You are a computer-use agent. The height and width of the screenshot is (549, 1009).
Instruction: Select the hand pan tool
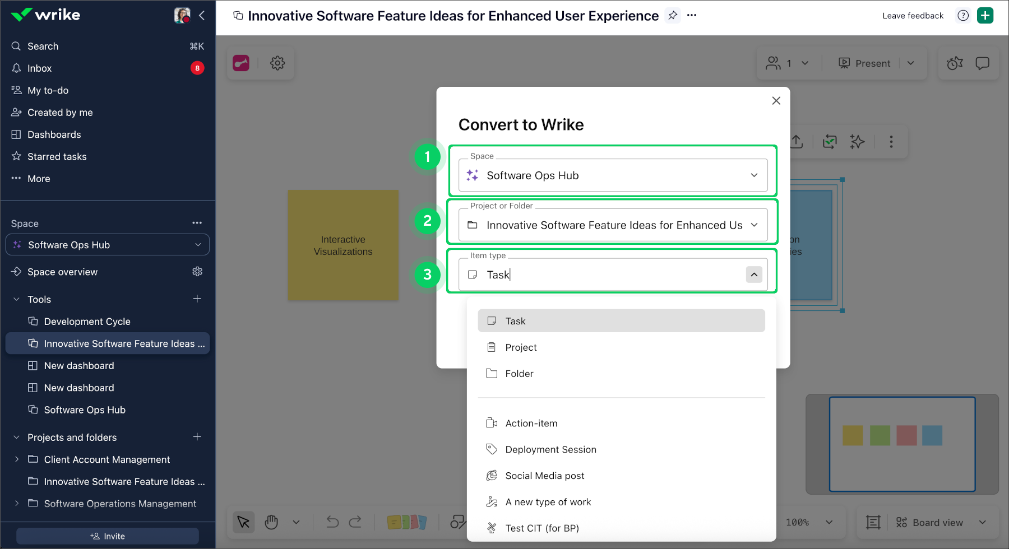point(271,522)
